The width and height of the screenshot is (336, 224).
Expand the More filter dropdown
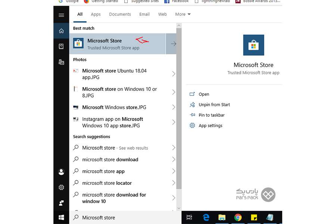point(183,14)
